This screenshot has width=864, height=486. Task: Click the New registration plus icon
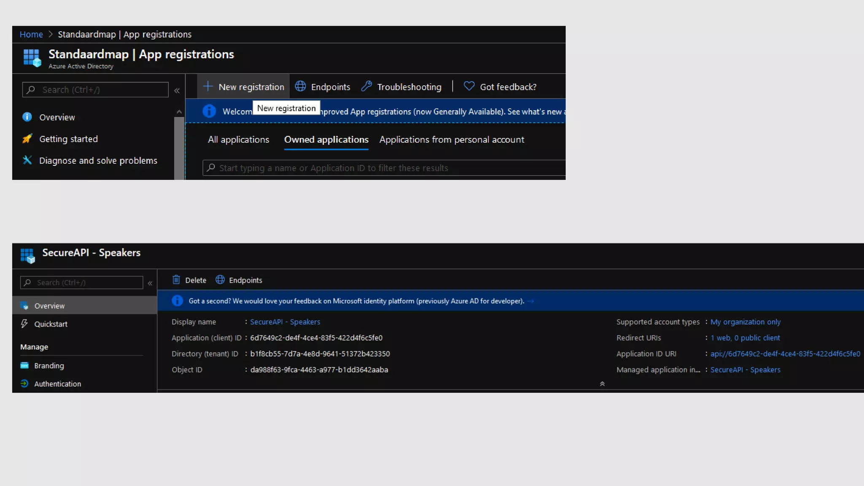(x=208, y=86)
